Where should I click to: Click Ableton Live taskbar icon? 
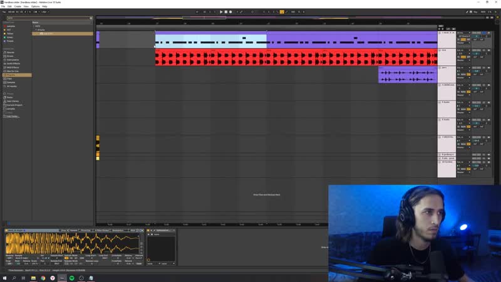tap(62, 278)
